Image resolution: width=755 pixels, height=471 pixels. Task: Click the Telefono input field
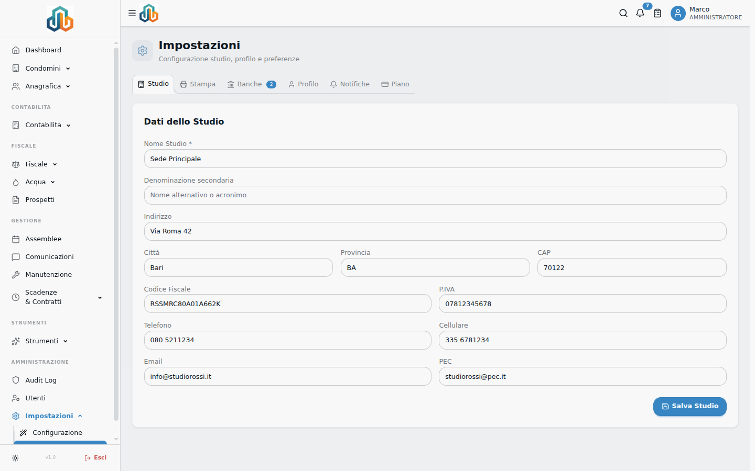click(288, 340)
